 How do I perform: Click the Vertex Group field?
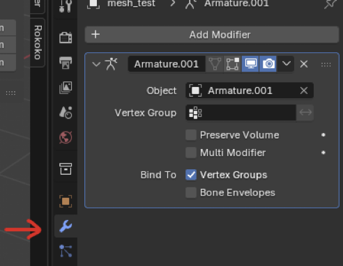tap(241, 113)
